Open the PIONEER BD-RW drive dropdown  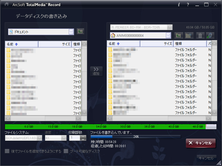[170, 27]
